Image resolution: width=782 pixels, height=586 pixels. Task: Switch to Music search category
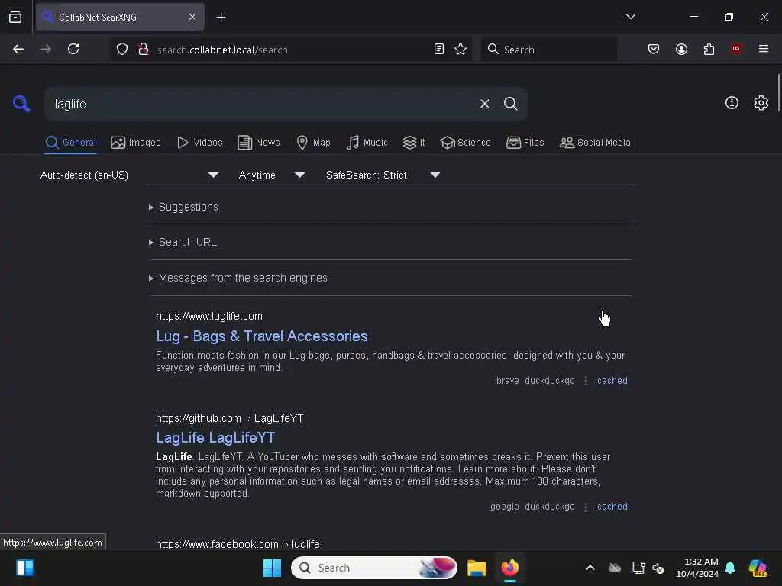click(367, 143)
